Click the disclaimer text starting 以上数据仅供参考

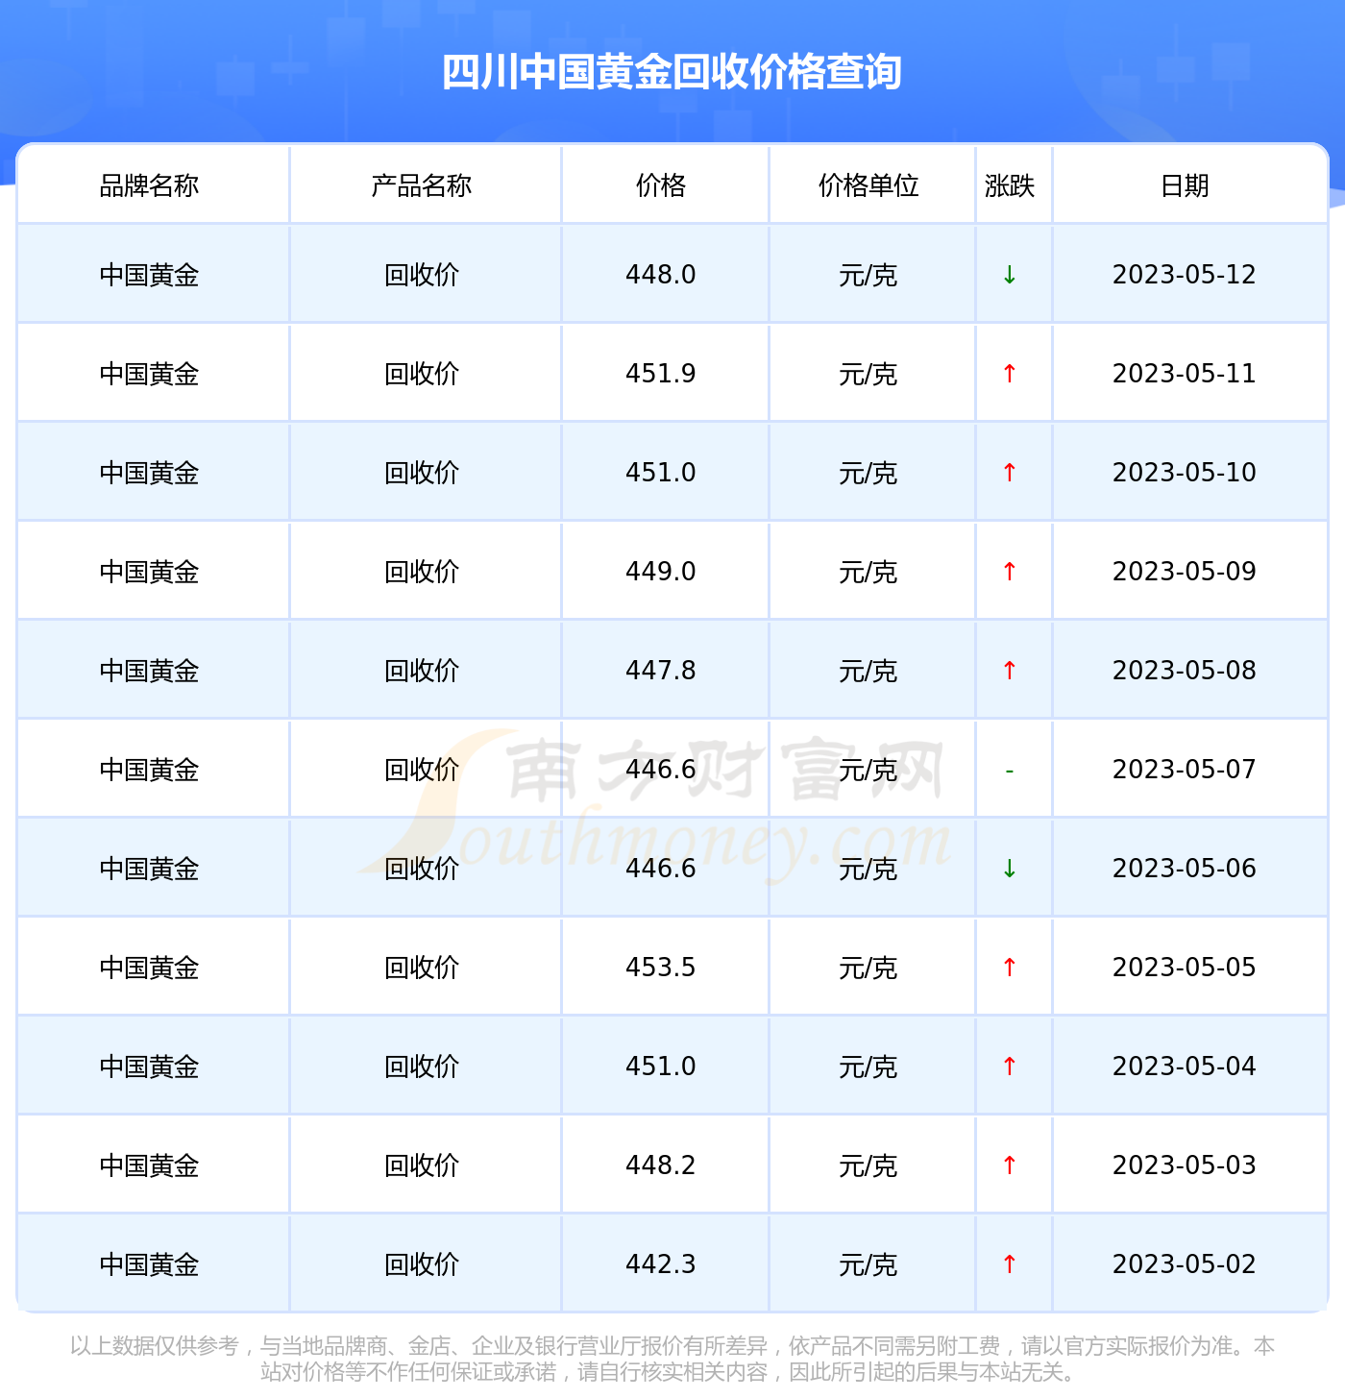tap(672, 1359)
